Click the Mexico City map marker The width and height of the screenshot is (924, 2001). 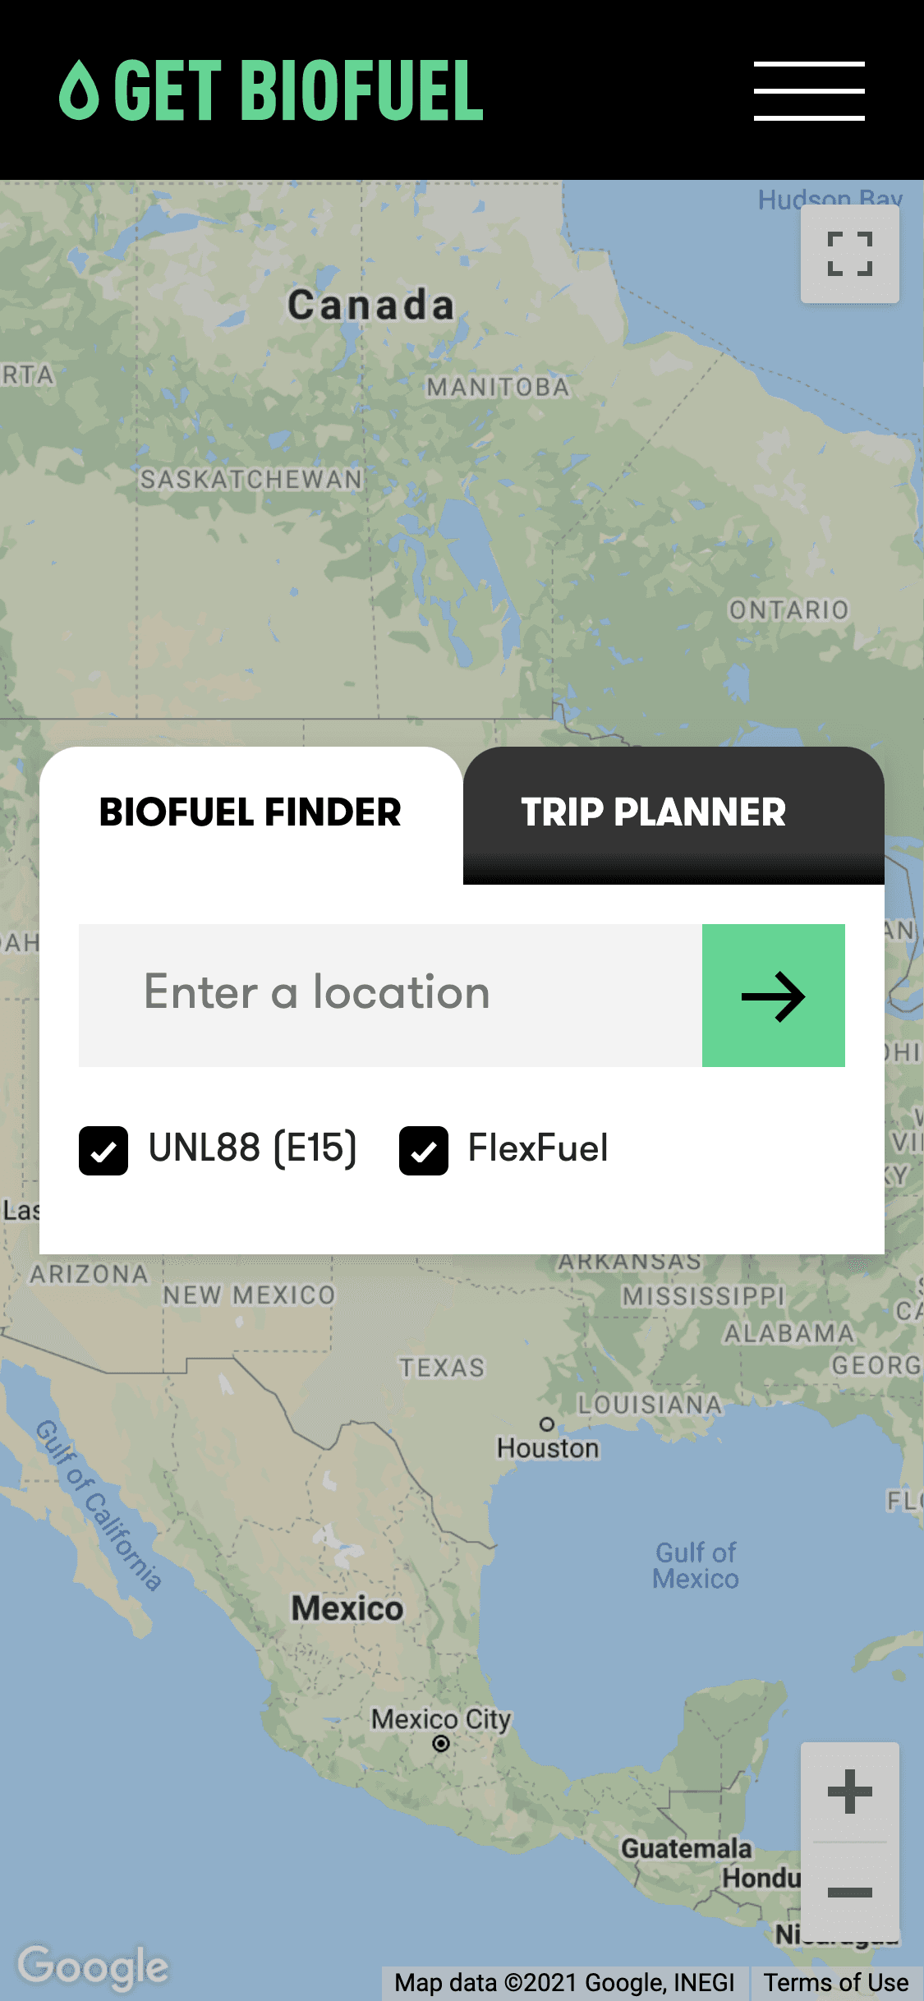click(x=441, y=1743)
